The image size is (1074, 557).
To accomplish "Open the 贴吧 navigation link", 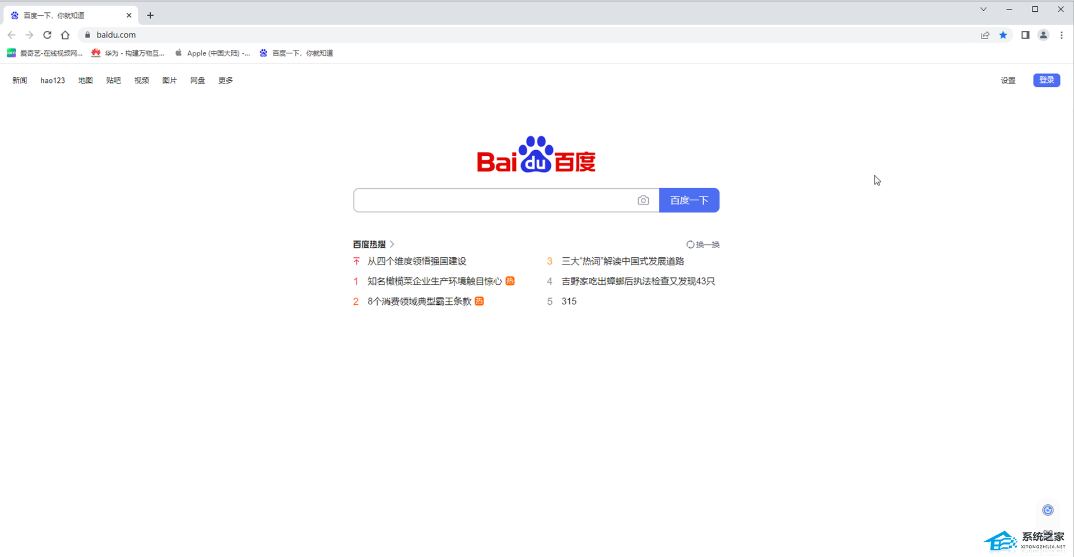I will click(113, 80).
